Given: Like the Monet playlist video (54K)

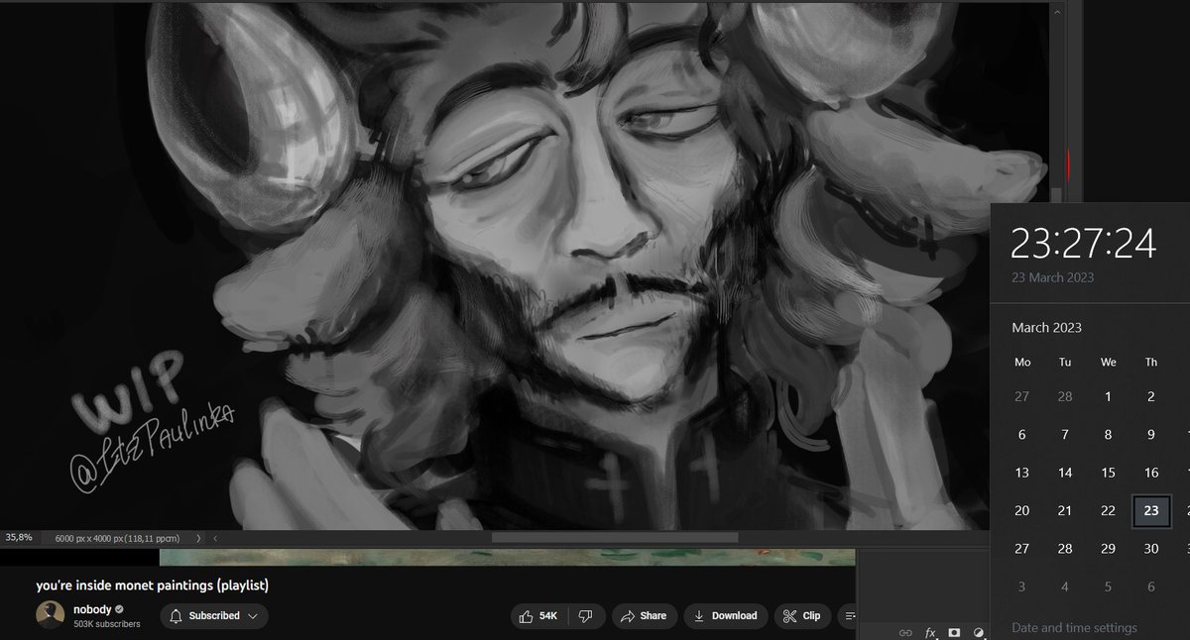Looking at the screenshot, I should coord(540,616).
